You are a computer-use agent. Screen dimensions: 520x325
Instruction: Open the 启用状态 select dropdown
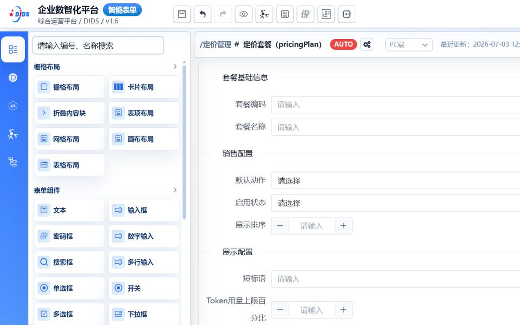(x=396, y=203)
